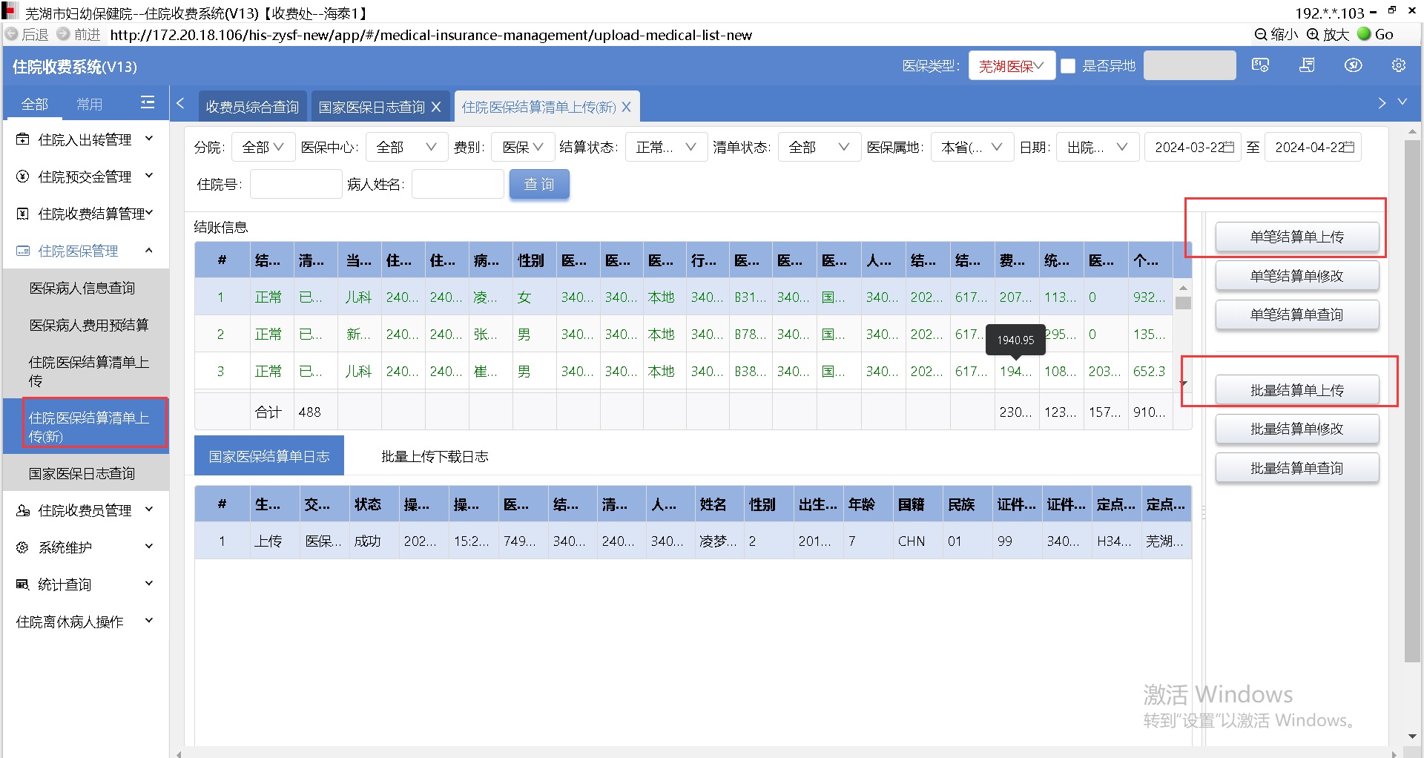Close the 住院医保结算清单上传(新) tab

[626, 108]
